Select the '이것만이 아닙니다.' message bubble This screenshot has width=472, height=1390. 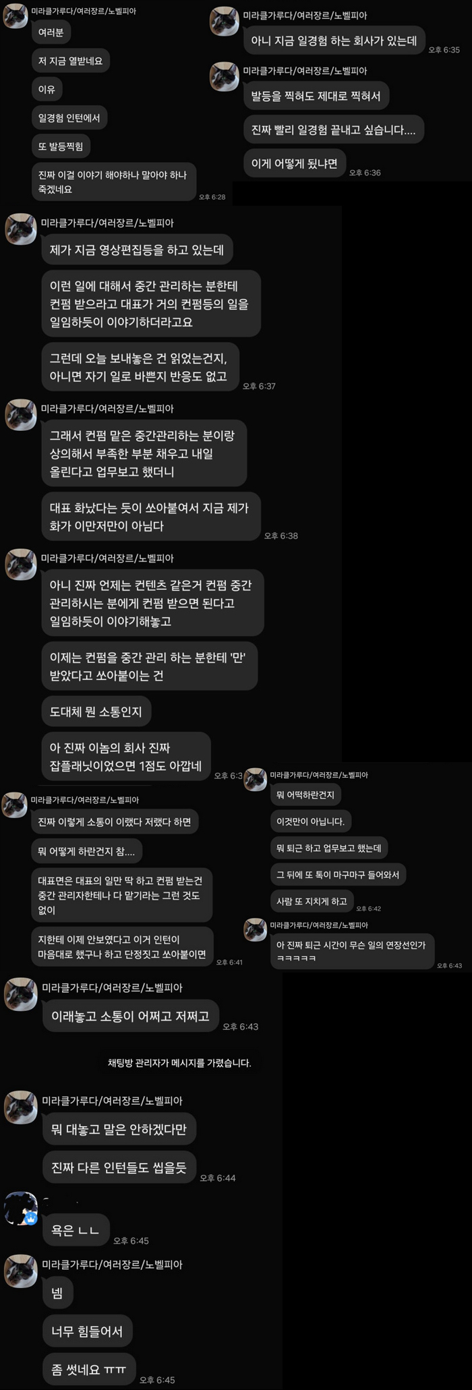click(x=311, y=821)
